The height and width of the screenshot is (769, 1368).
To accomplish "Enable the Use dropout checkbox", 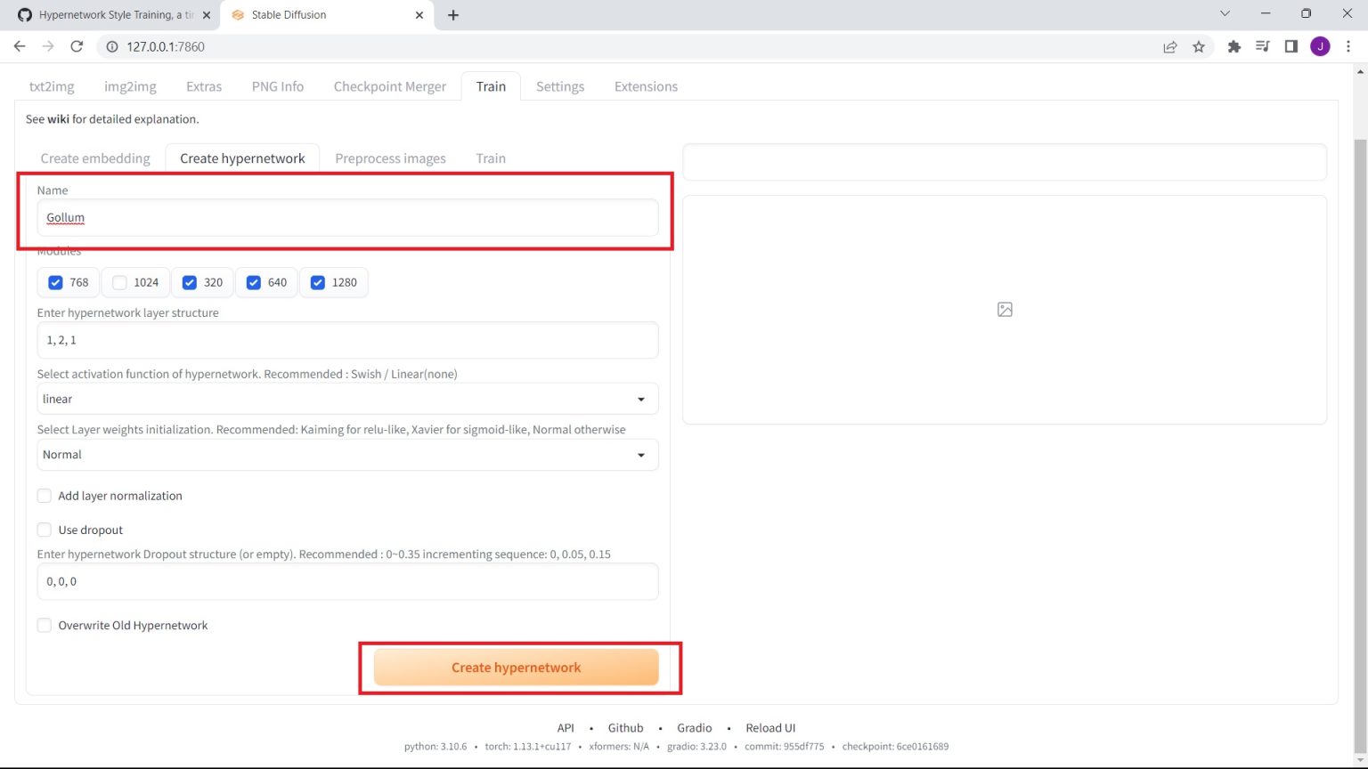I will point(45,530).
